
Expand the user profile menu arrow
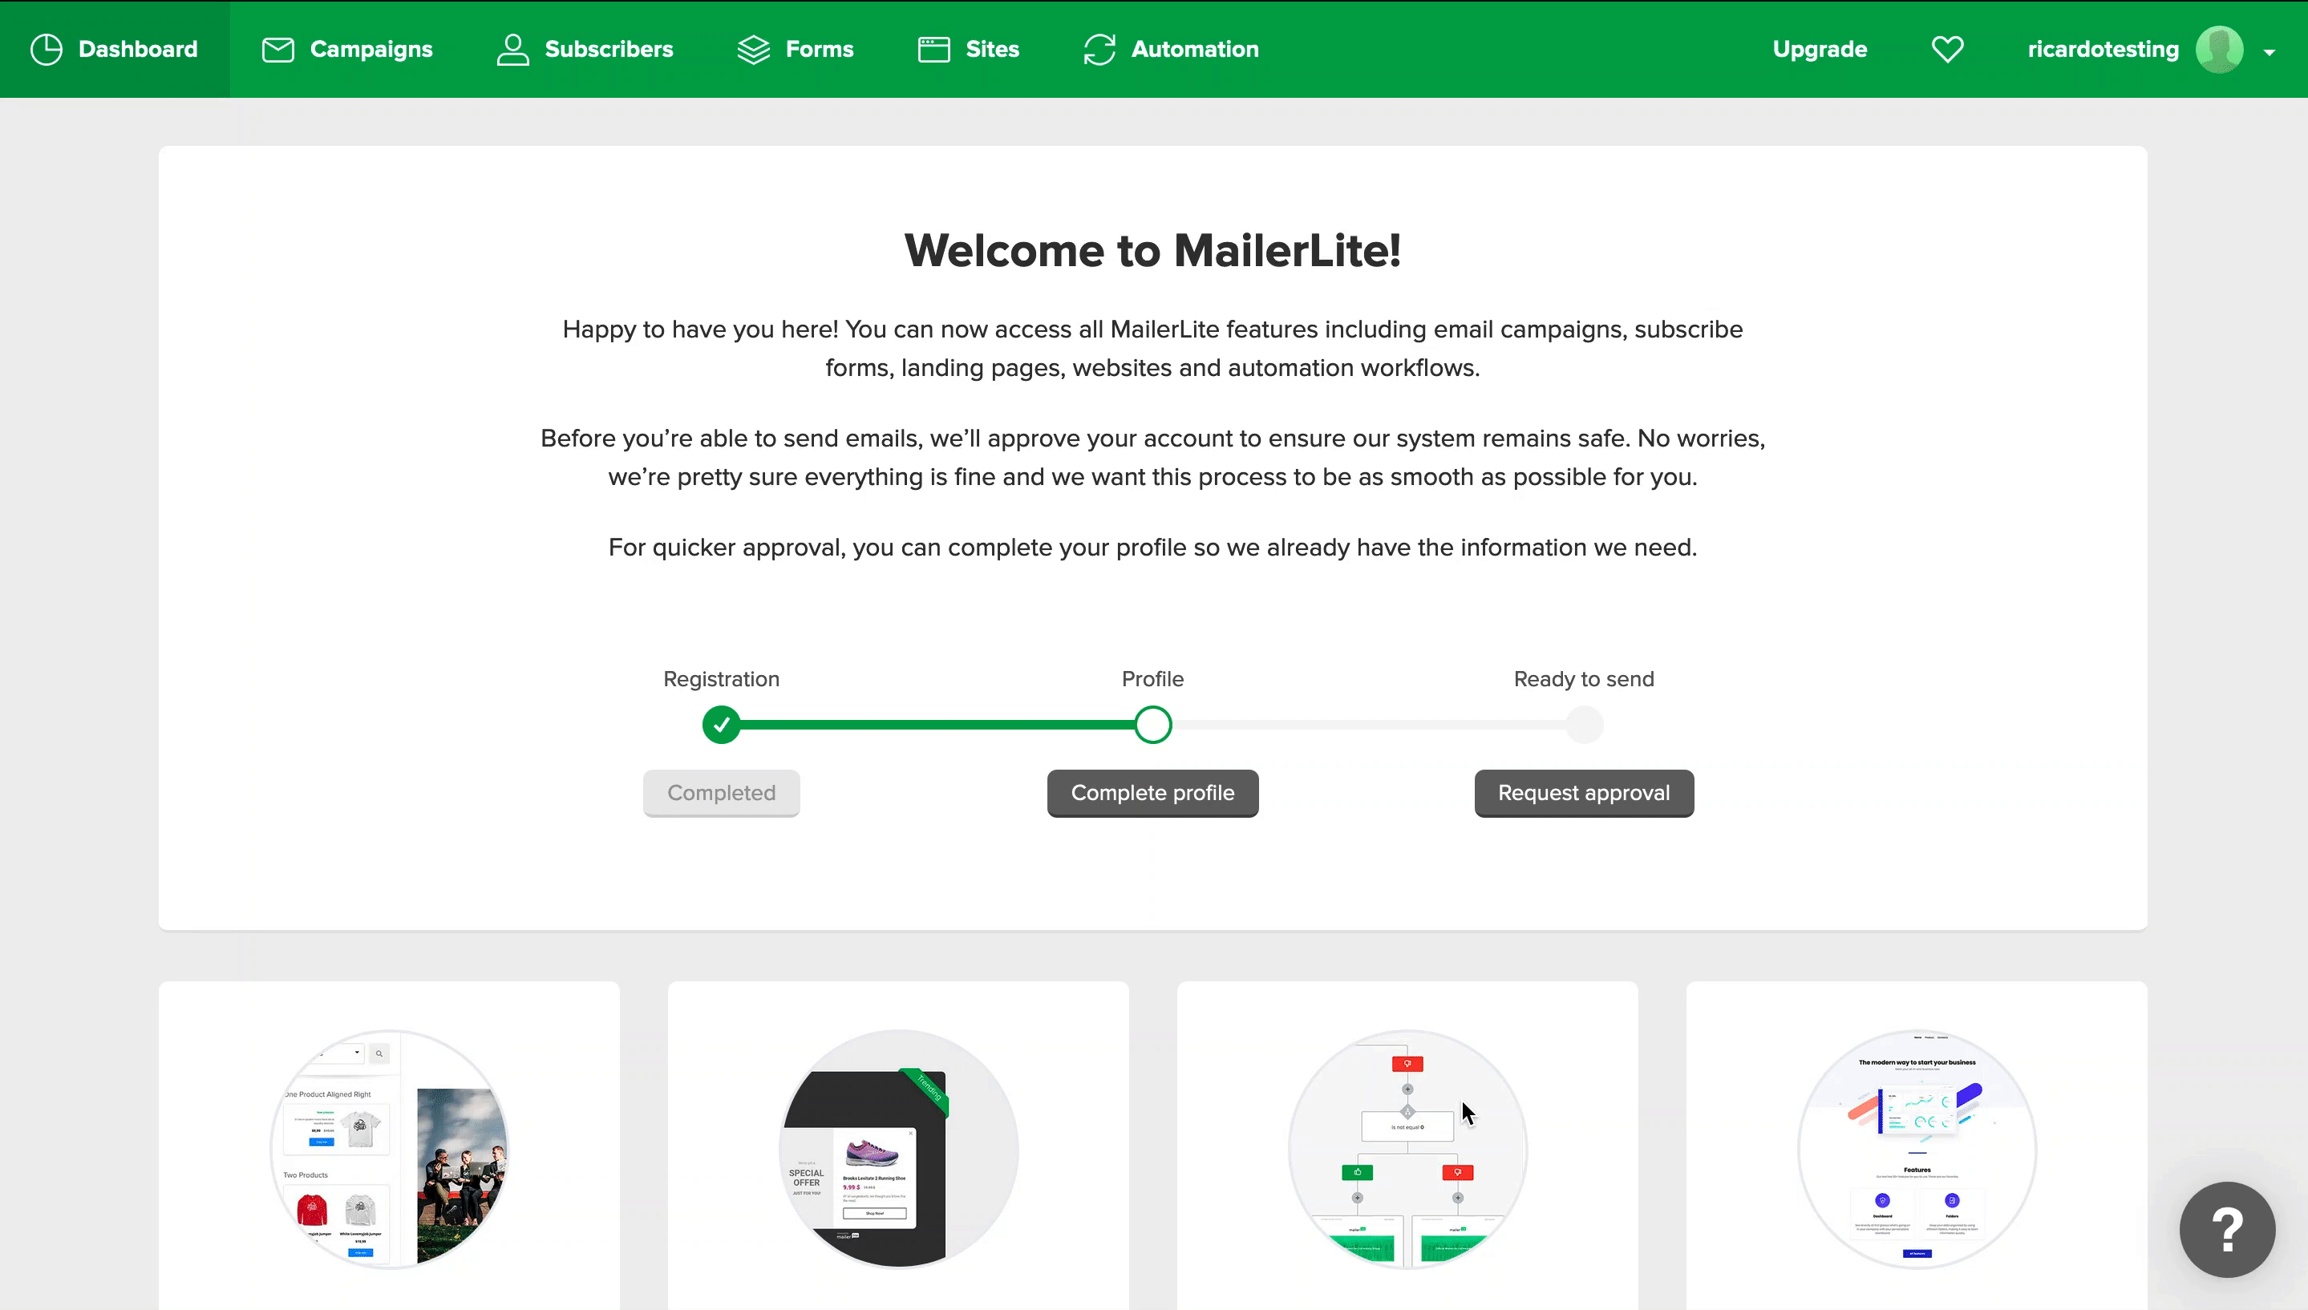[2269, 51]
